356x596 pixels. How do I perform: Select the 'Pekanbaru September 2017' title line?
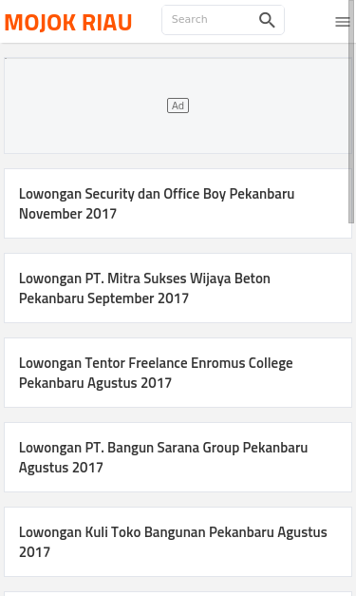click(x=103, y=298)
